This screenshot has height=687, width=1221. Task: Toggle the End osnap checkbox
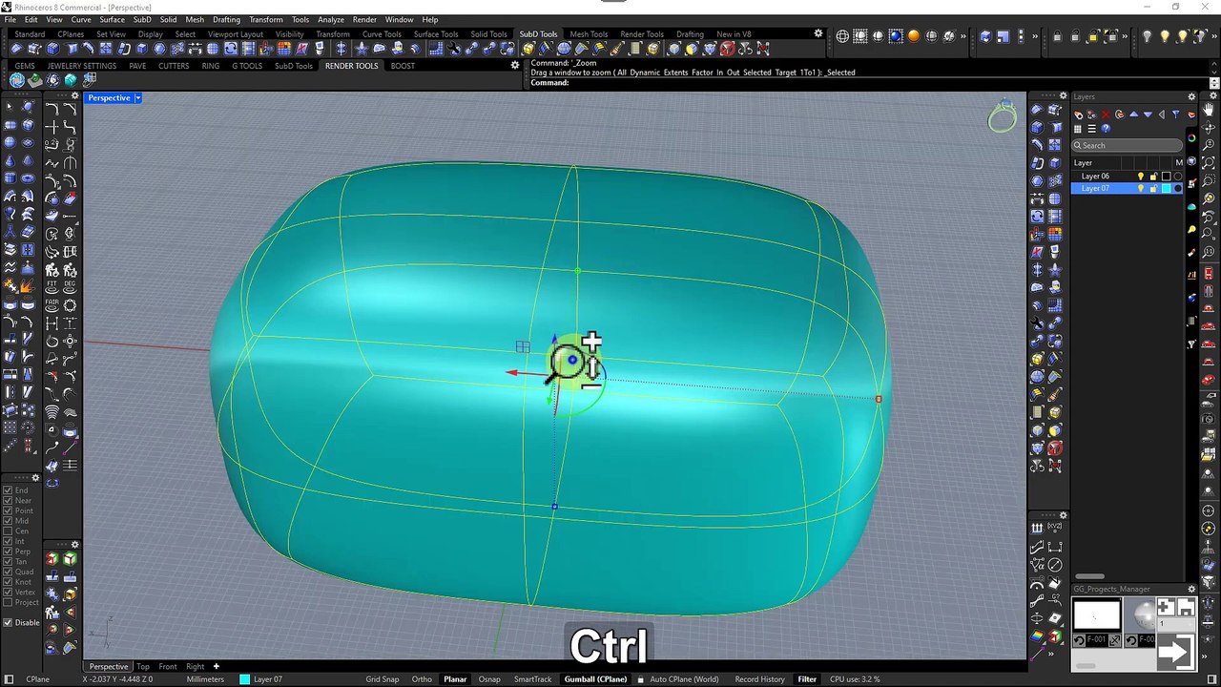8,490
